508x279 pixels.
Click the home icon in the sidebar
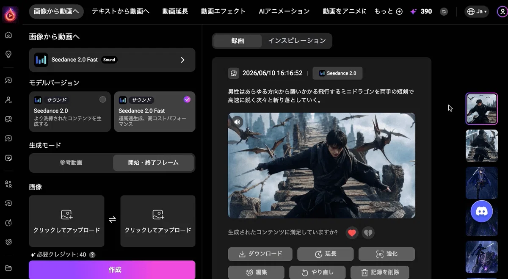(x=8, y=35)
